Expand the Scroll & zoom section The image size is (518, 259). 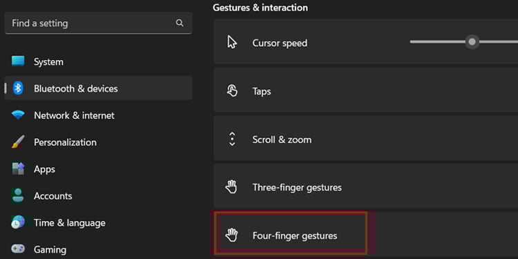click(365, 139)
